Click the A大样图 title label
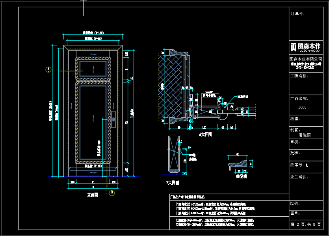Screen dimensions: 329x236 205,135
